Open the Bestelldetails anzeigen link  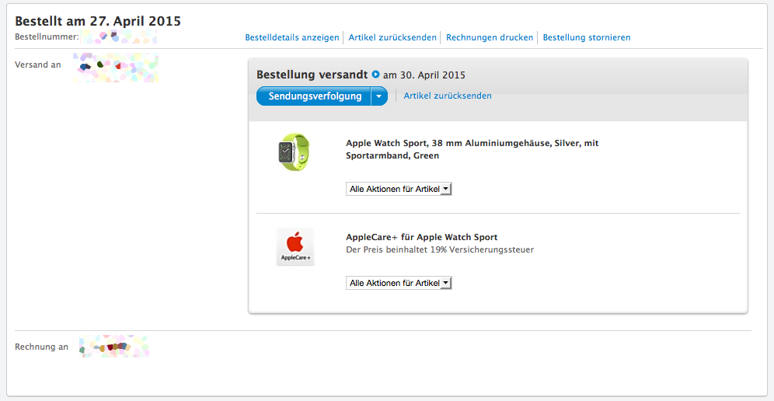pos(292,37)
